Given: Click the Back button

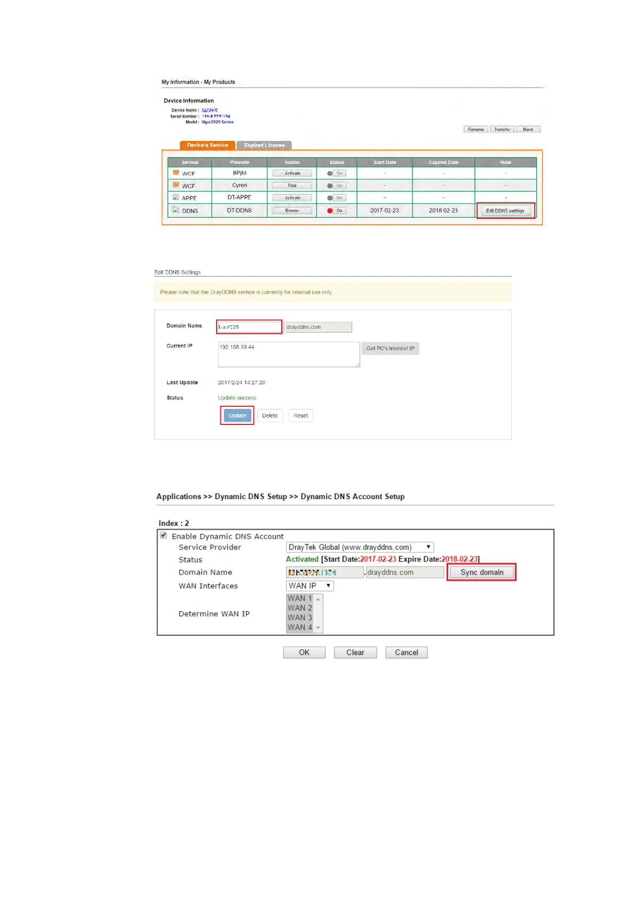Looking at the screenshot, I should coord(528,129).
